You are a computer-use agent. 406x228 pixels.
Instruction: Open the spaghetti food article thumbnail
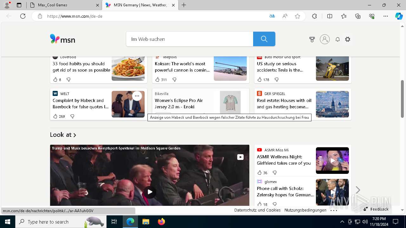click(128, 68)
